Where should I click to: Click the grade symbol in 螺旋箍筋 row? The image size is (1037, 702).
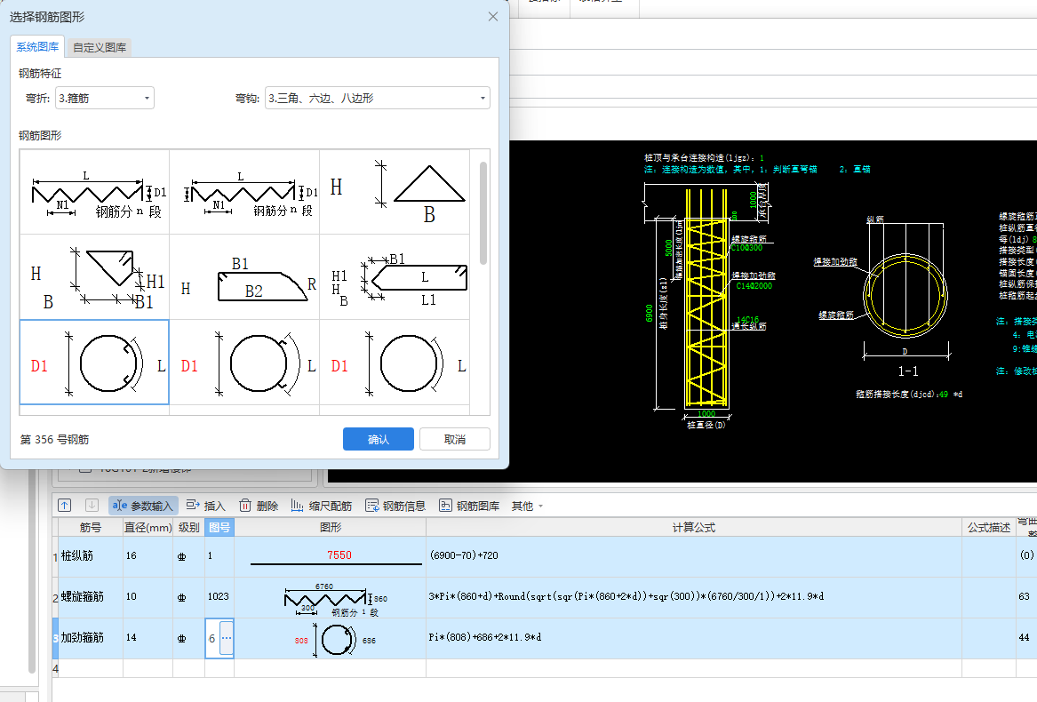182,597
